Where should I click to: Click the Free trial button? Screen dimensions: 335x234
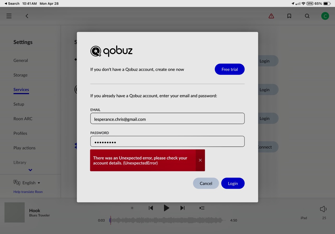point(230,69)
